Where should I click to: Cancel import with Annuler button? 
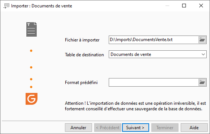pos(79,128)
